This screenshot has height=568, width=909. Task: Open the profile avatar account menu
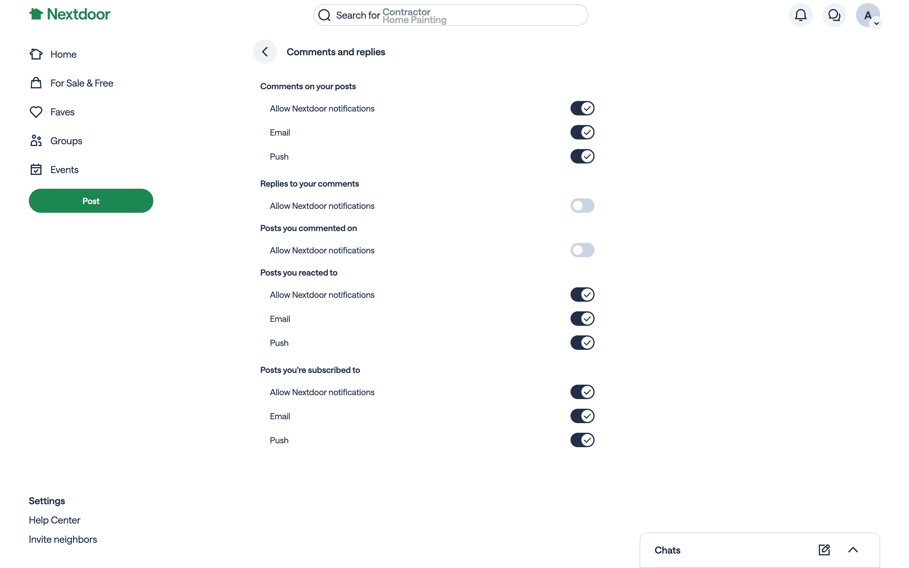867,15
